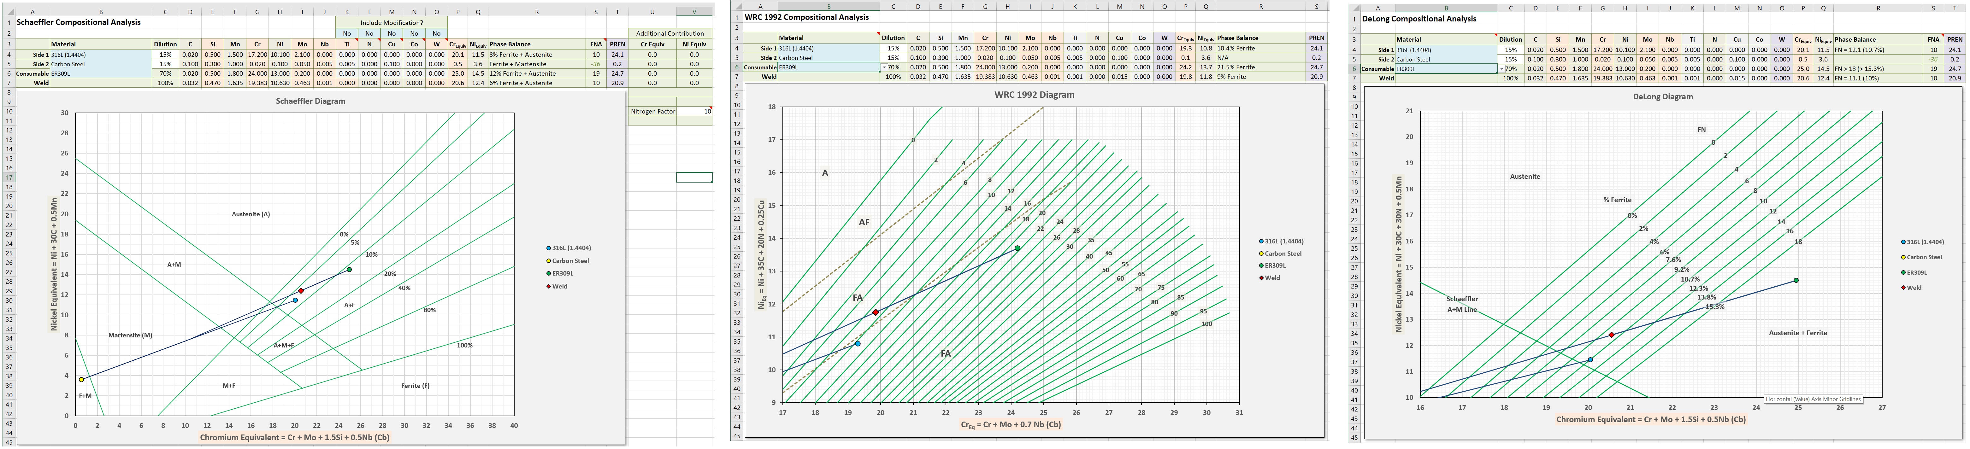Click the 316L (1.4404) legend entry in Schaeffler chart
The width and height of the screenshot is (1970, 449).
coord(568,248)
